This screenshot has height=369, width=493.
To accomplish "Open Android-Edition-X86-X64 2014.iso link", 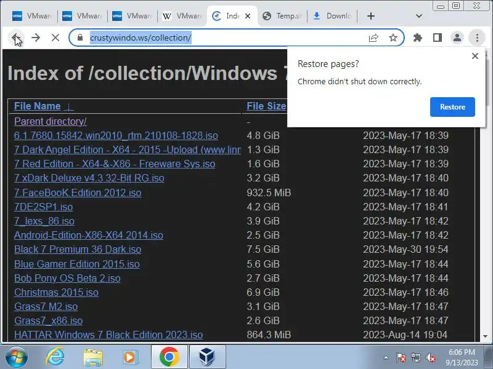I will 88,236.
